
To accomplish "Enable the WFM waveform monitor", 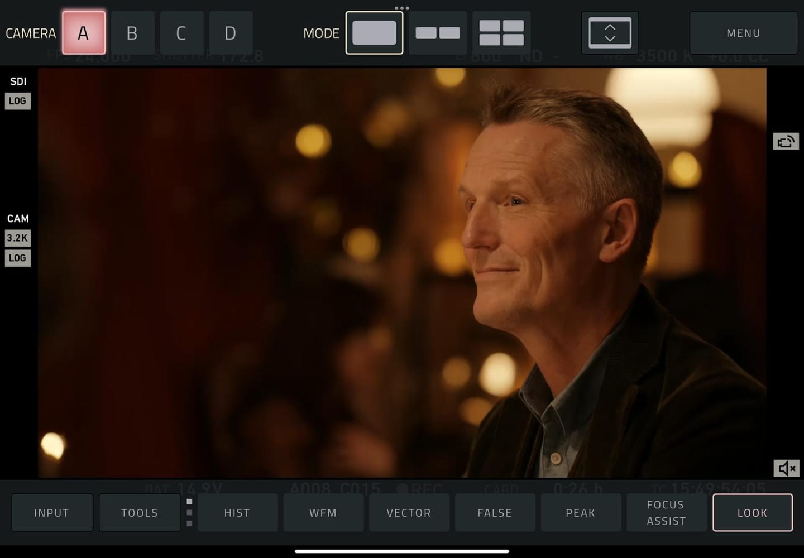I will pos(323,512).
